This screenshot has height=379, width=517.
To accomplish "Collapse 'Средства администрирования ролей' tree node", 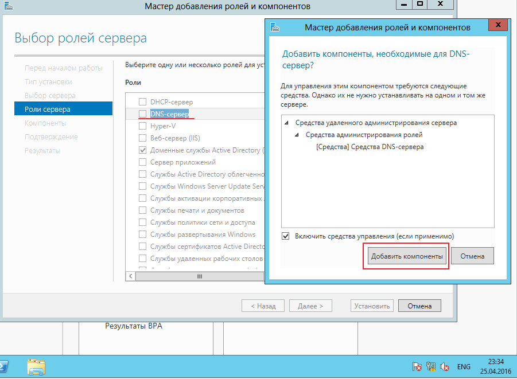I will 297,135.
